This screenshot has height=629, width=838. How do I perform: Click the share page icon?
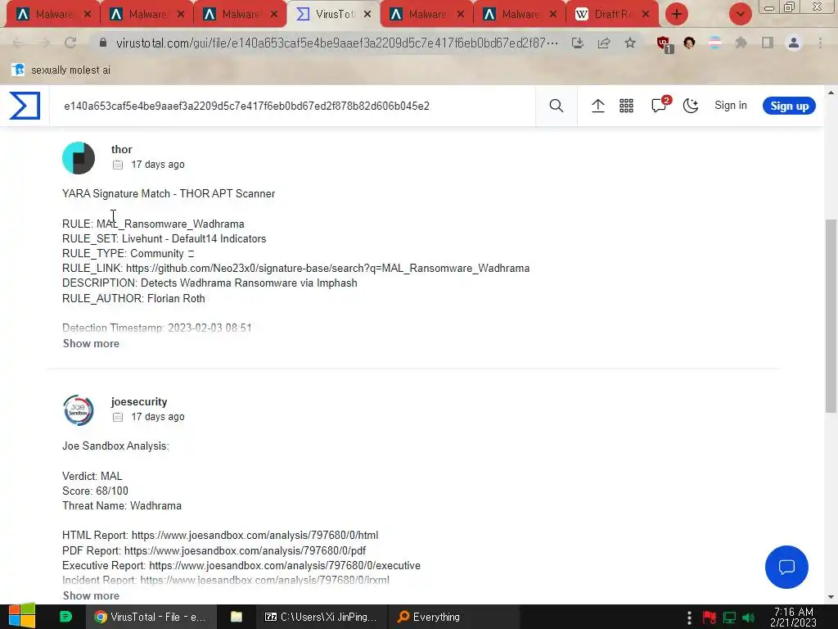coord(604,43)
